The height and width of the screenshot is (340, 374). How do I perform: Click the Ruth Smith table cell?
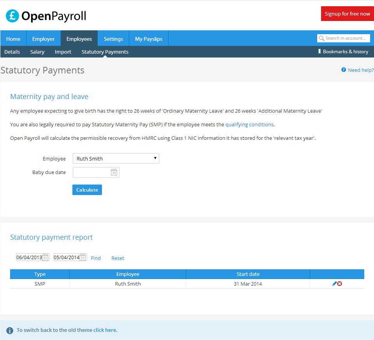click(128, 284)
